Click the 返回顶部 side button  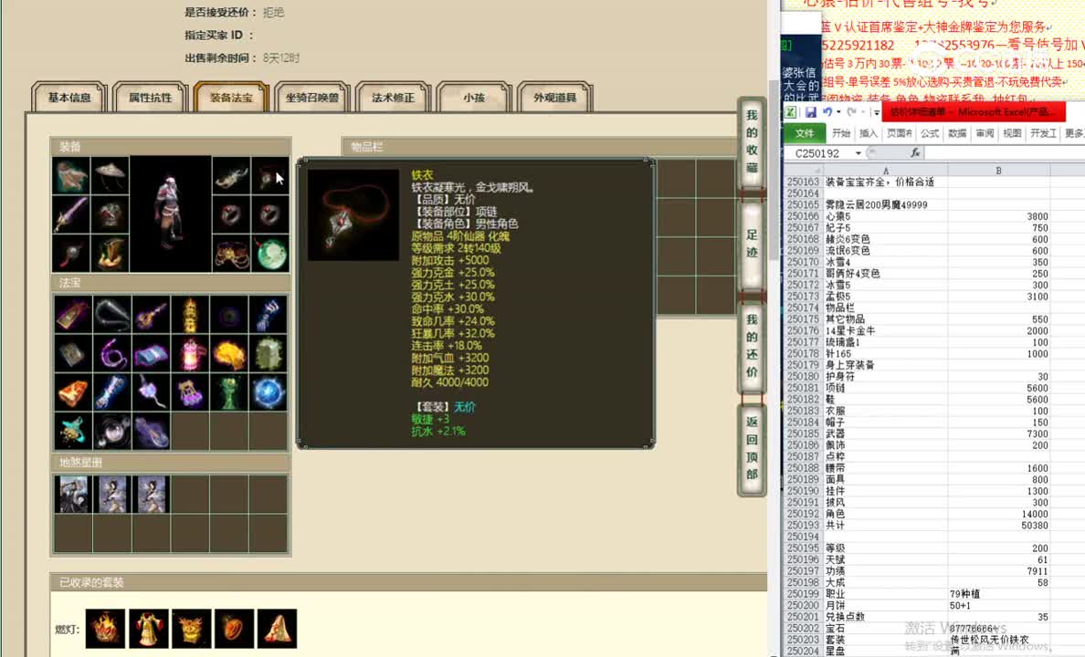click(x=752, y=449)
